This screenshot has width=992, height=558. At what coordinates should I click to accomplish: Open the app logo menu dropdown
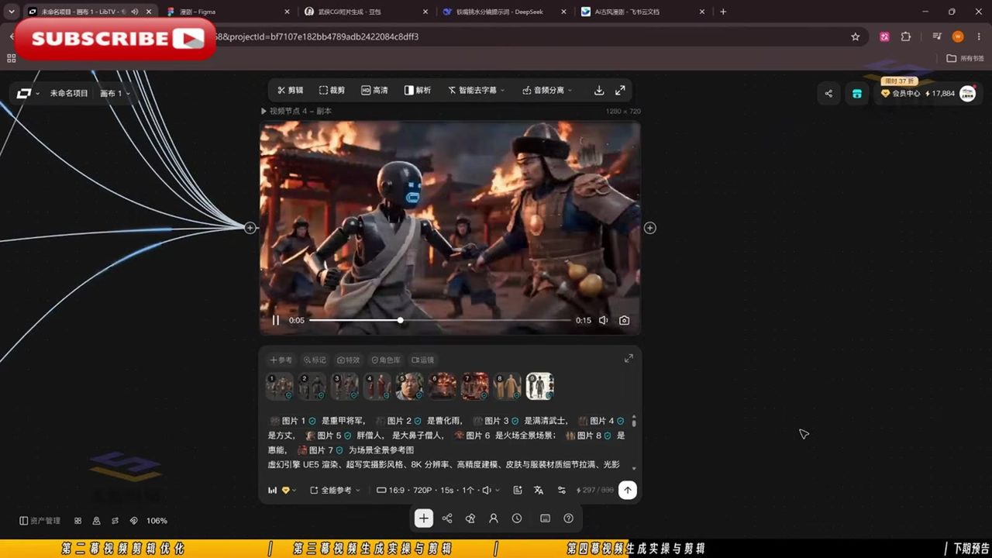(x=27, y=93)
